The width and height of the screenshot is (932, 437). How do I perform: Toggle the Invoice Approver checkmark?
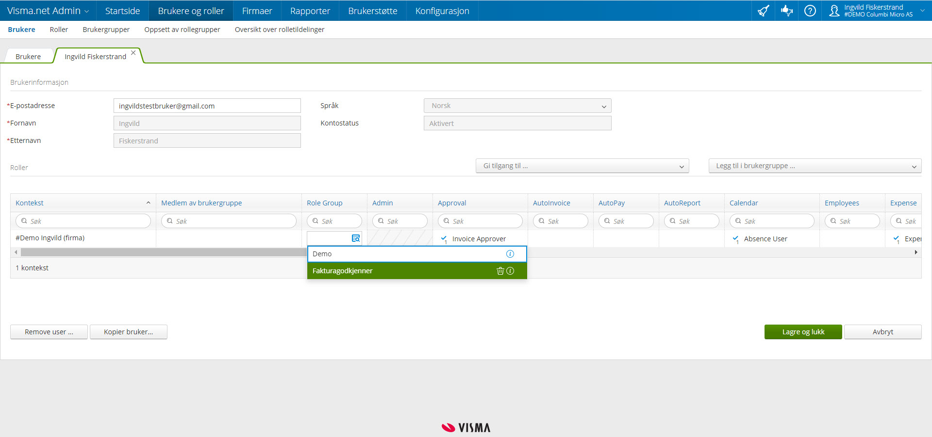pos(444,239)
